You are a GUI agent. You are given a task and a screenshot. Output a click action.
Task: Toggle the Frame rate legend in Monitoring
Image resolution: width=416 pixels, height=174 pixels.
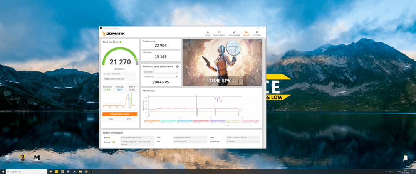[x=151, y=122]
